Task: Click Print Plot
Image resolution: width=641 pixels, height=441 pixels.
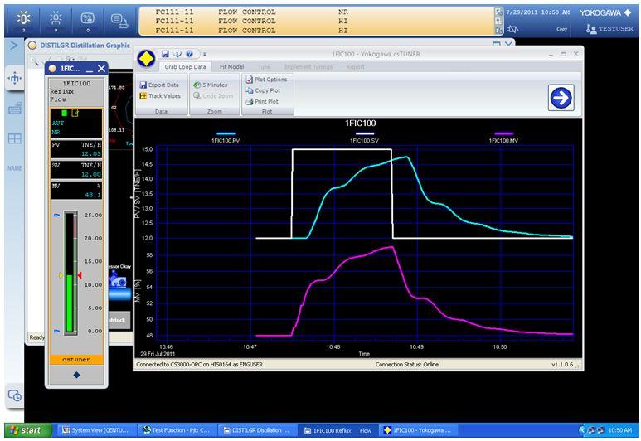Action: coord(262,101)
